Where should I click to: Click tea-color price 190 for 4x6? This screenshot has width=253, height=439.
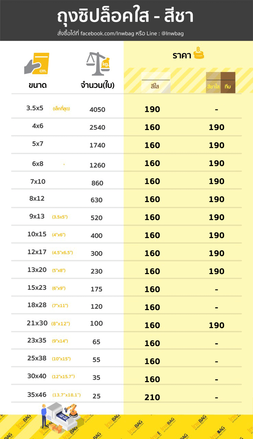[x=216, y=127]
